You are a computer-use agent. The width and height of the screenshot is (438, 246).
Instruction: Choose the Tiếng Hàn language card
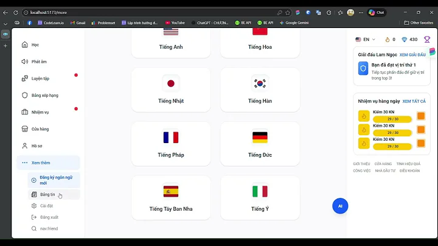tap(260, 90)
